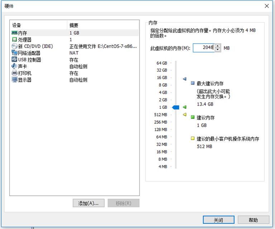Select the display (显示器) monitor icon
The image size is (275, 229).
click(14, 80)
